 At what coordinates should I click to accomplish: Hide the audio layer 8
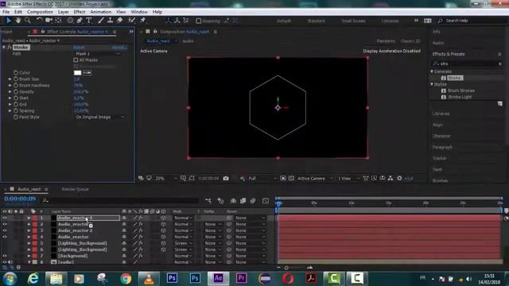pyautogui.click(x=5, y=262)
